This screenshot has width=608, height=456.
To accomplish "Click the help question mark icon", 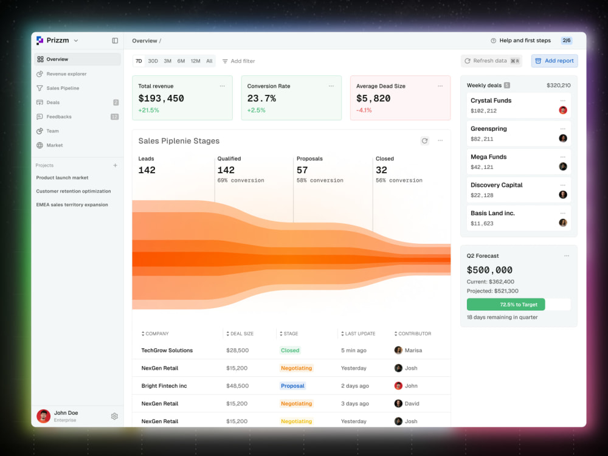I will point(493,41).
